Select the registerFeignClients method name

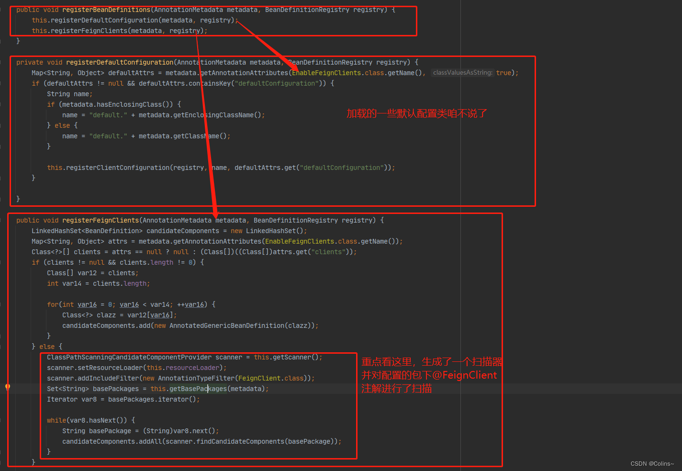(x=100, y=220)
